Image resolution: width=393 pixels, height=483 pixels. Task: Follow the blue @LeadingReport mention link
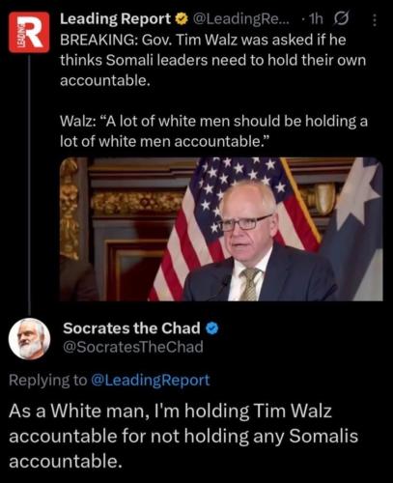pyautogui.click(x=151, y=380)
